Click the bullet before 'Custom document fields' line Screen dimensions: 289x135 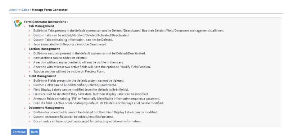[29, 117]
